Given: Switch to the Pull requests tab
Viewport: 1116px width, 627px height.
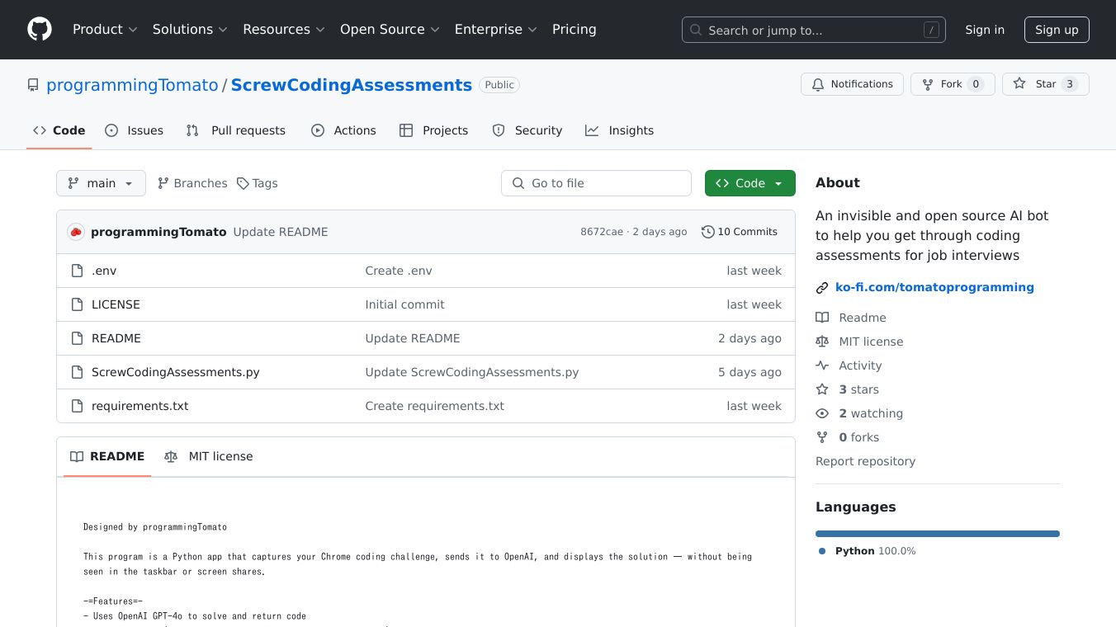Looking at the screenshot, I should pyautogui.click(x=236, y=130).
